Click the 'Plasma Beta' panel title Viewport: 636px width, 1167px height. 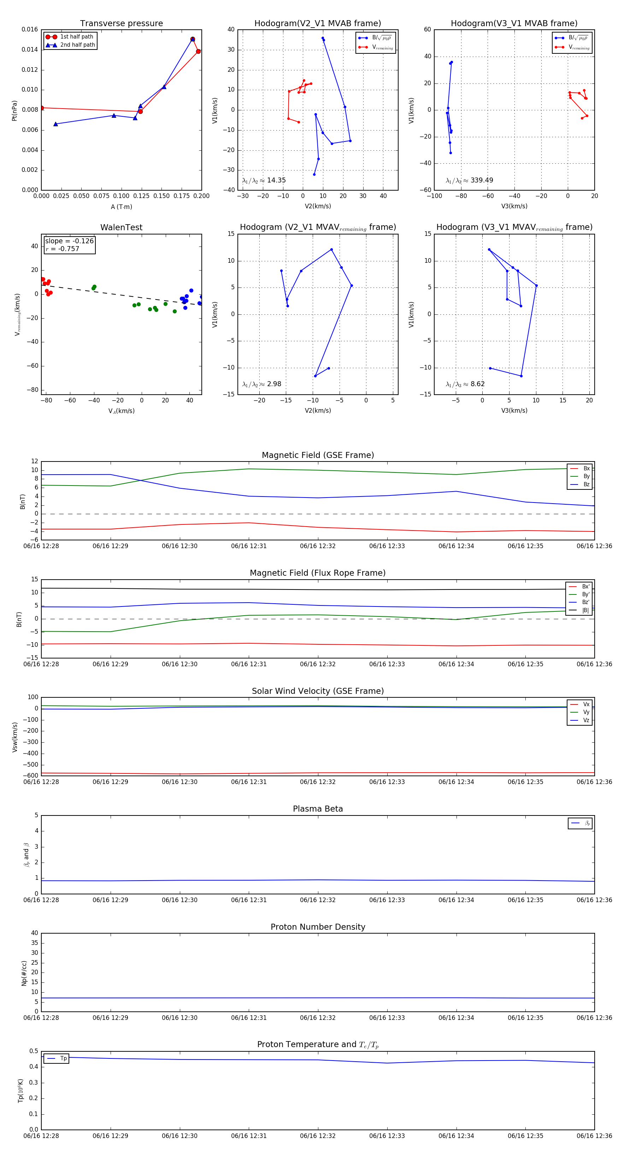pyautogui.click(x=318, y=809)
